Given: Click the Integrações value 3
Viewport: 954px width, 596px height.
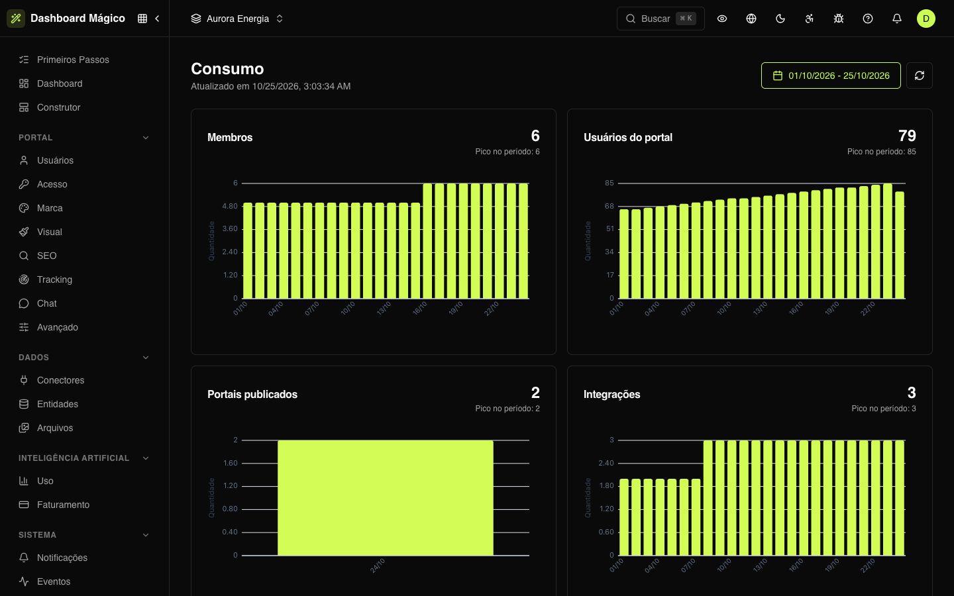Looking at the screenshot, I should tap(912, 393).
